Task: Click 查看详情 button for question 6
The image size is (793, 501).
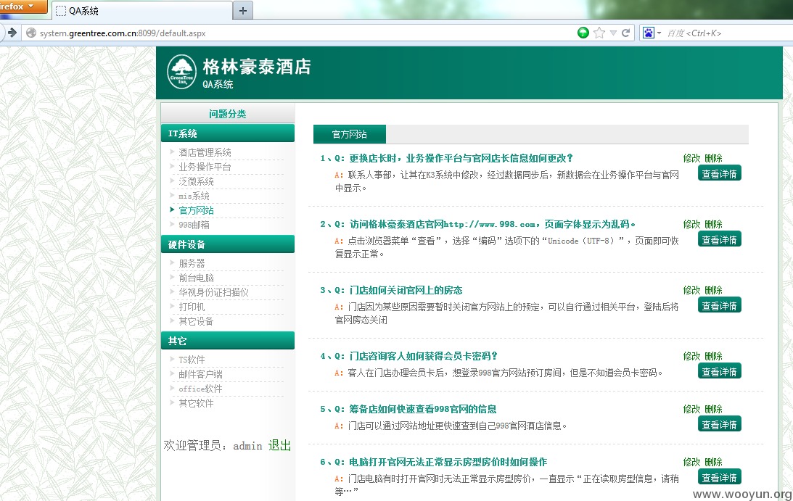Action: pyautogui.click(x=719, y=477)
